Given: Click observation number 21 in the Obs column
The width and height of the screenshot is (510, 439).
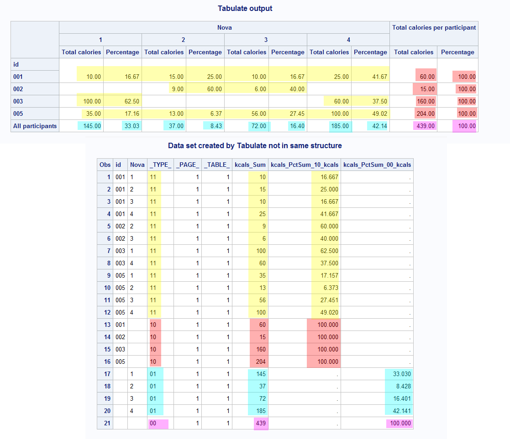Looking at the screenshot, I should click(x=107, y=423).
